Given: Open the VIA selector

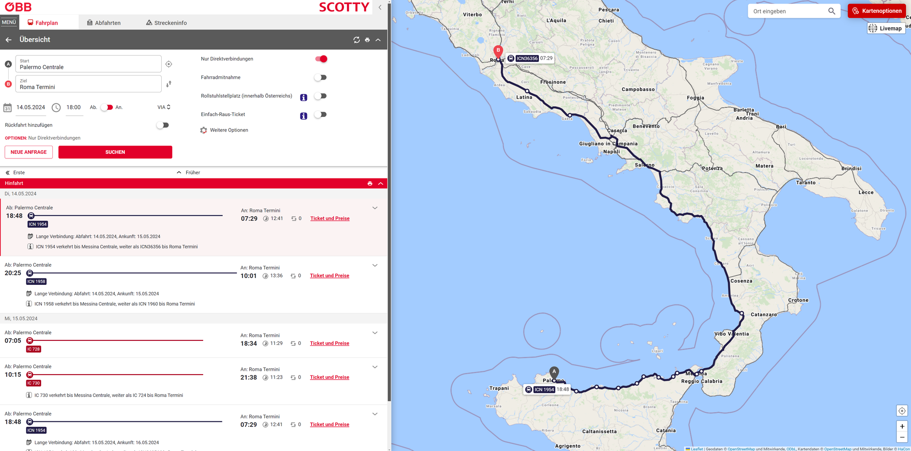Looking at the screenshot, I should 164,107.
